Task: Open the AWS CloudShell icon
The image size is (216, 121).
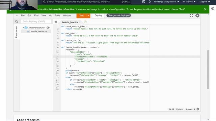Action: 144,2
